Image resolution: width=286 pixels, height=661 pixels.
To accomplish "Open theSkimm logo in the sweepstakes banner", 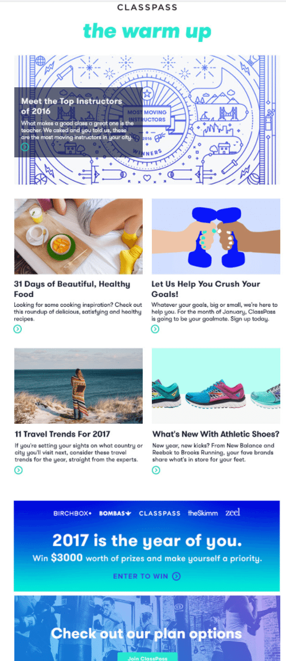I will pos(203,513).
